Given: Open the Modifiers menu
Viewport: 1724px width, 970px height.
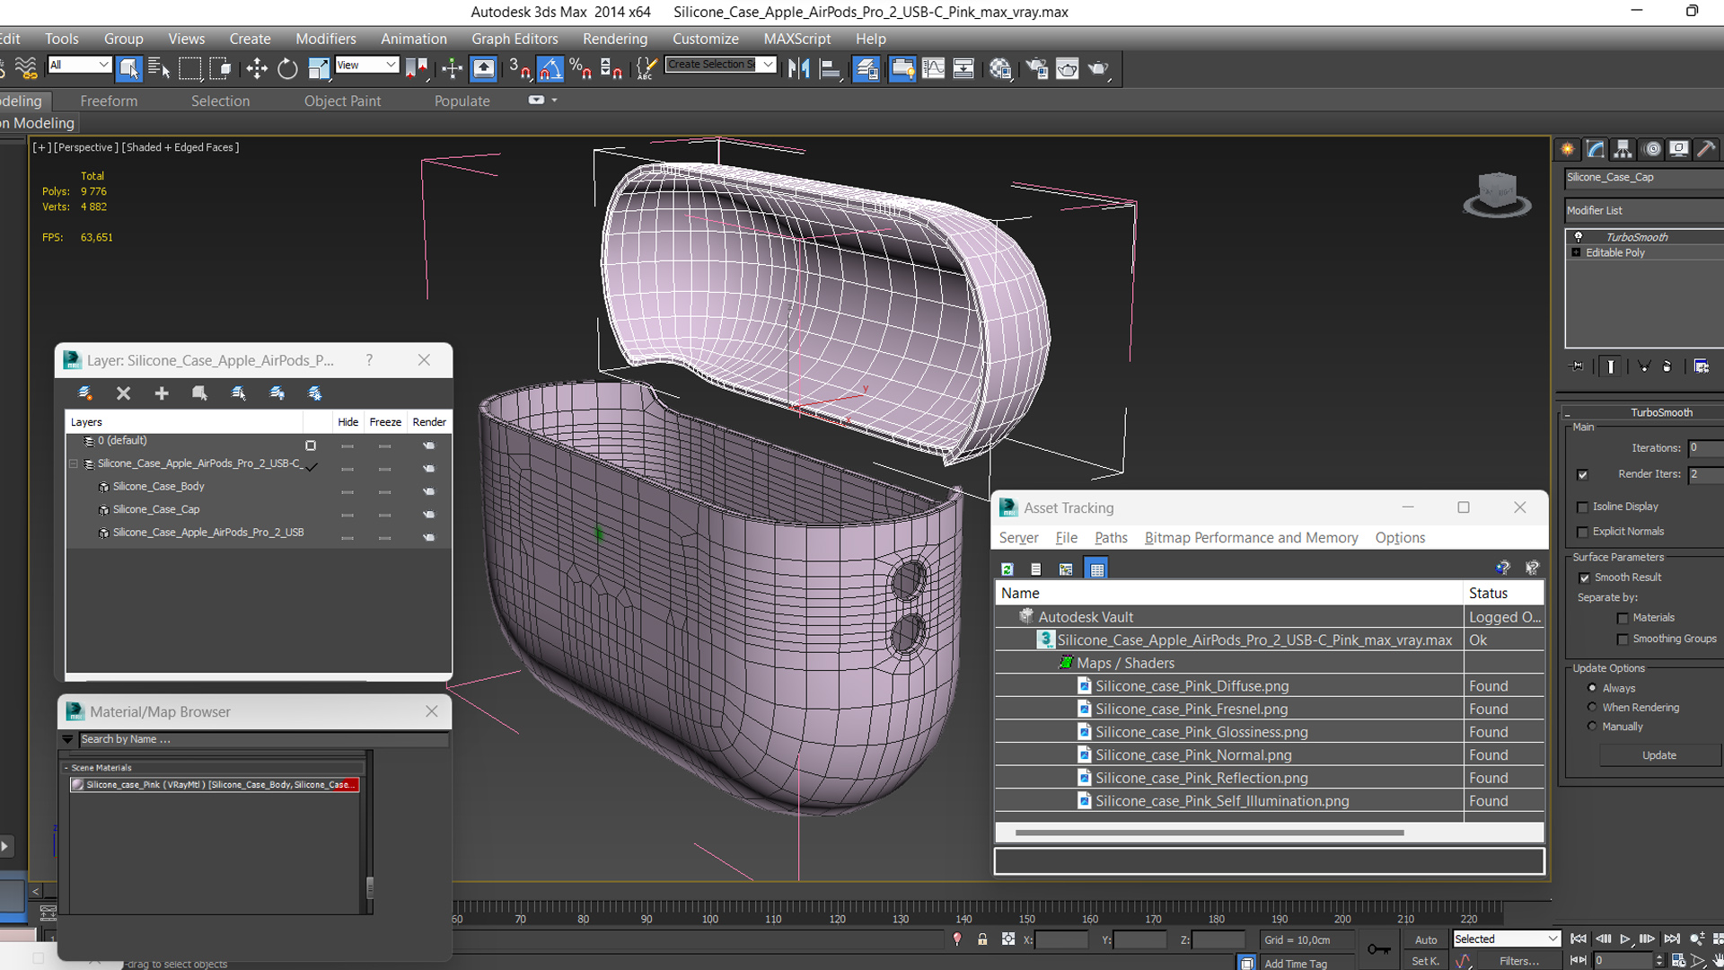Looking at the screenshot, I should click(326, 39).
